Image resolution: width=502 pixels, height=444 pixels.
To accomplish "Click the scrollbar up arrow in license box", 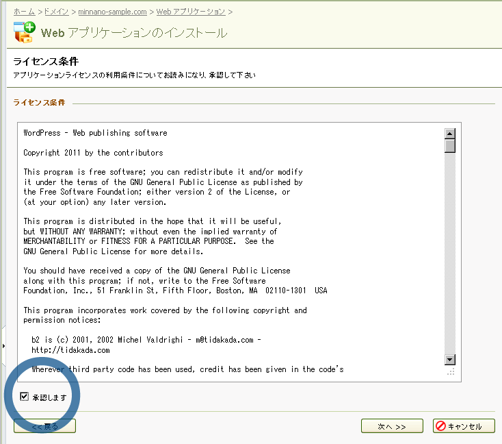I will (449, 134).
